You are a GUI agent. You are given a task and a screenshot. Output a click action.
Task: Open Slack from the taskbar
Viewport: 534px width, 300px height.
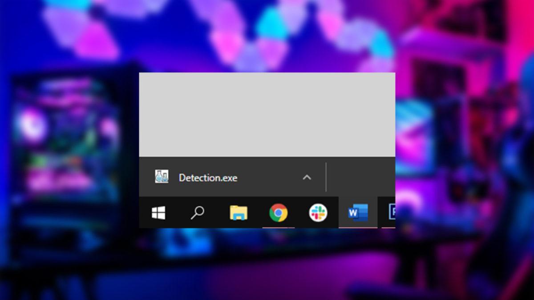318,213
